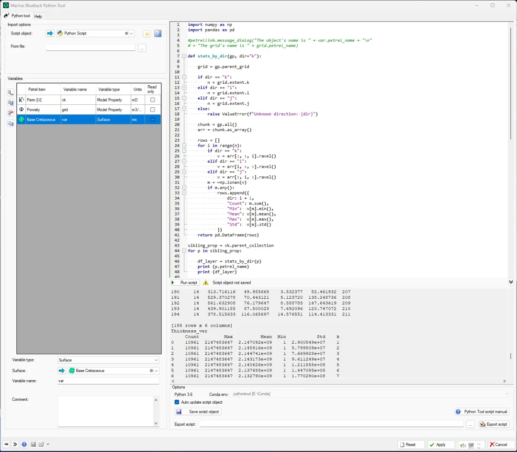Screen dimensions: 517x452
Task: Click the blue arrow next to Script object
Action: click(x=50, y=34)
